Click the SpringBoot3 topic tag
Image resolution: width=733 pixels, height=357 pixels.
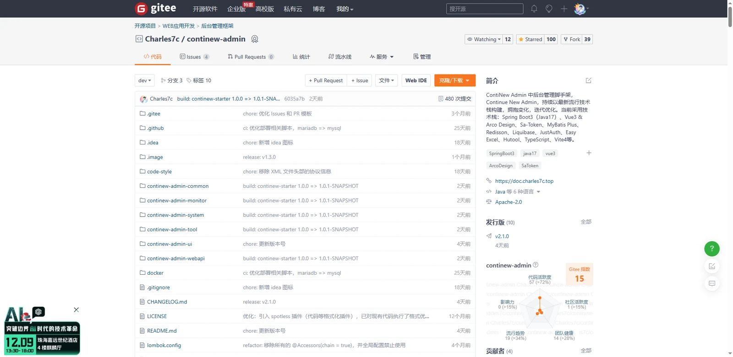pyautogui.click(x=502, y=154)
